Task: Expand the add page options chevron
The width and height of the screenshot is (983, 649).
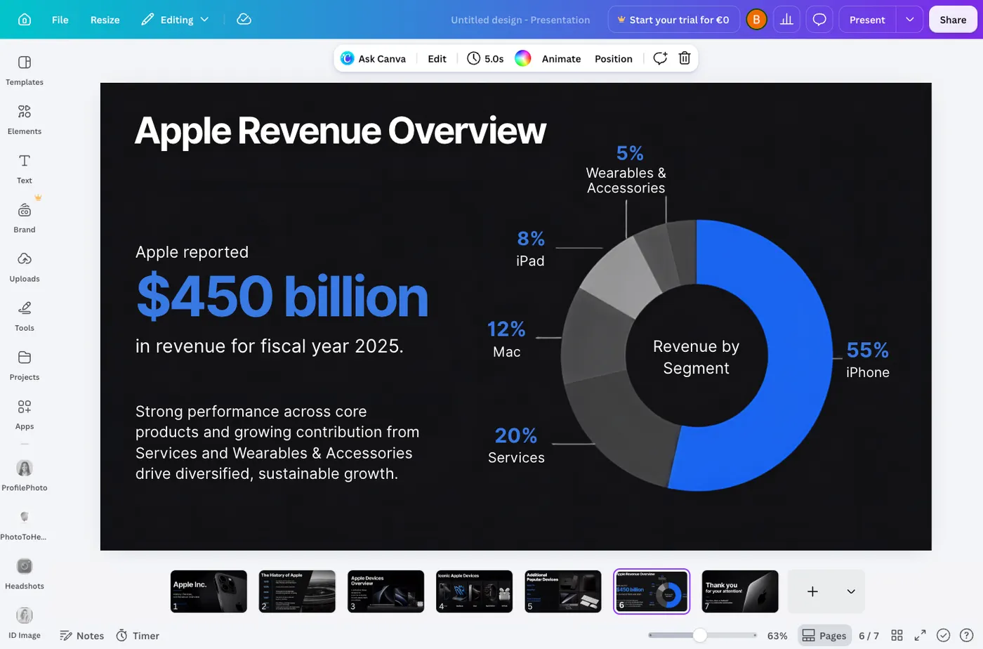Action: [851, 591]
